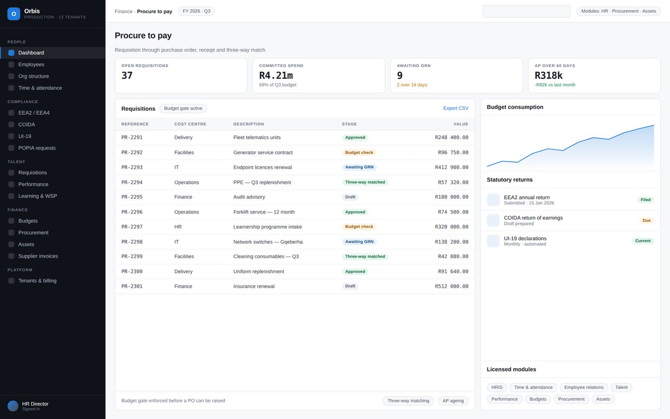
Task: Click the Modules: HR · Procurement · Assets pill
Action: click(x=619, y=11)
